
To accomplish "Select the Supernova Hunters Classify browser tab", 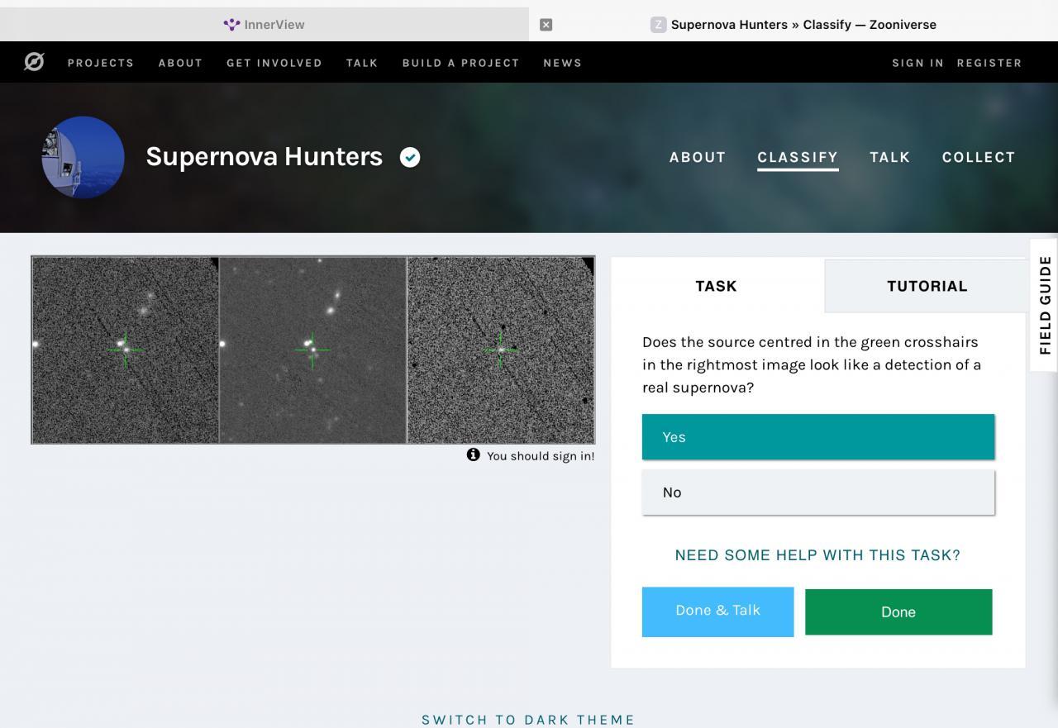I will 793,25.
